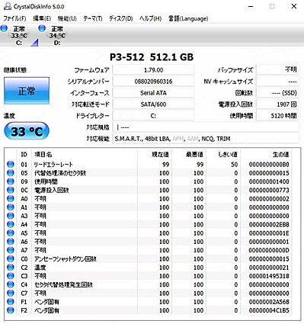The width and height of the screenshot is (304, 324).
Task: Click status orb for ID F2 ベンダ固有 row
Action: 11,310
